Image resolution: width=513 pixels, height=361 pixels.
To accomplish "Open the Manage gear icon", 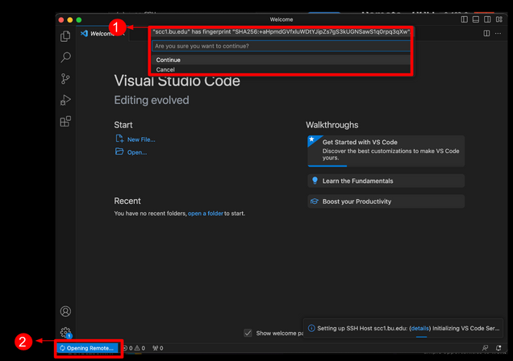I will click(65, 333).
